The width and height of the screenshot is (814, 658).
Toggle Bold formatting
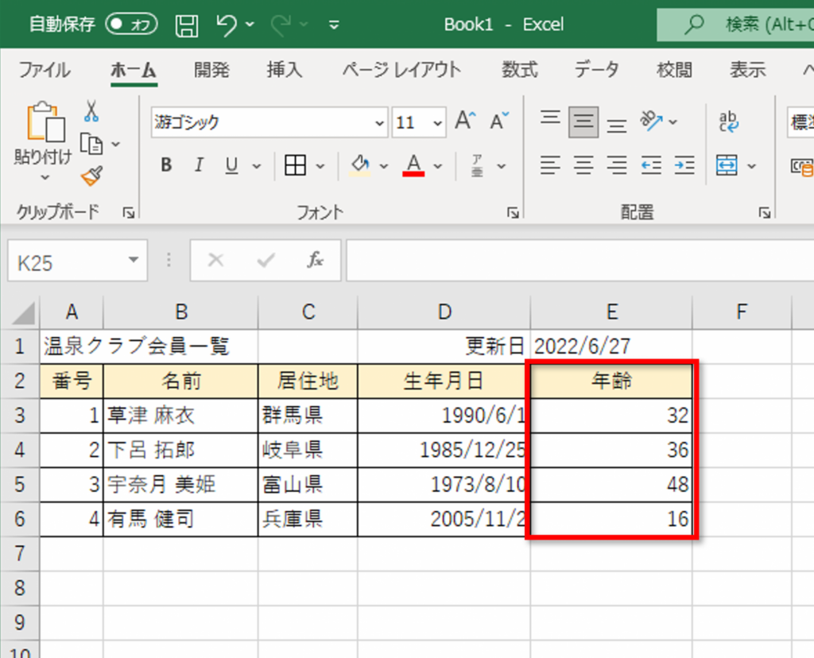(166, 165)
